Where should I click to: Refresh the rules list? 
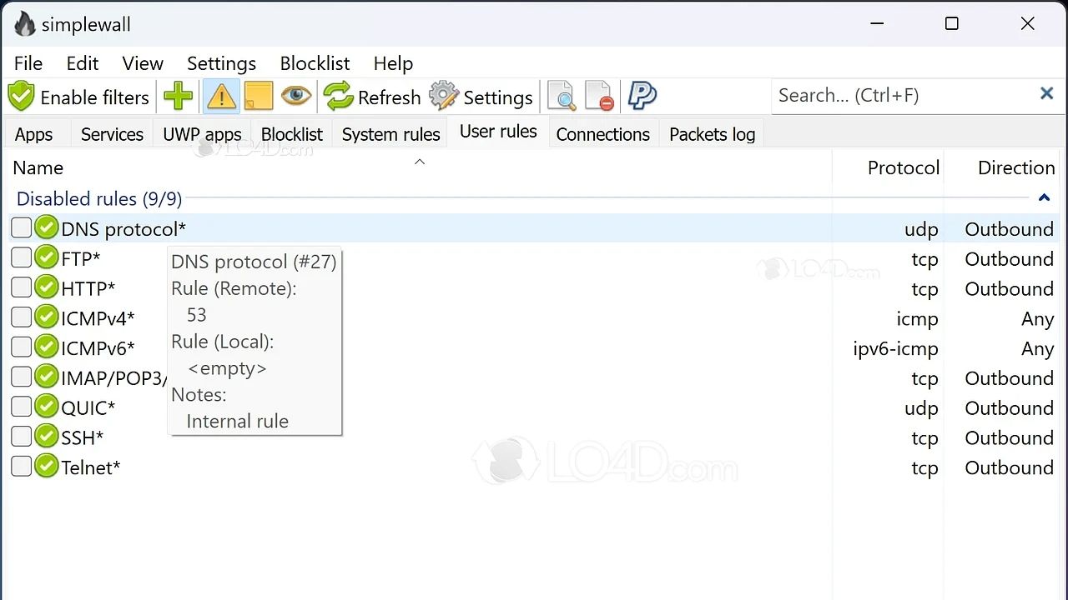click(372, 97)
